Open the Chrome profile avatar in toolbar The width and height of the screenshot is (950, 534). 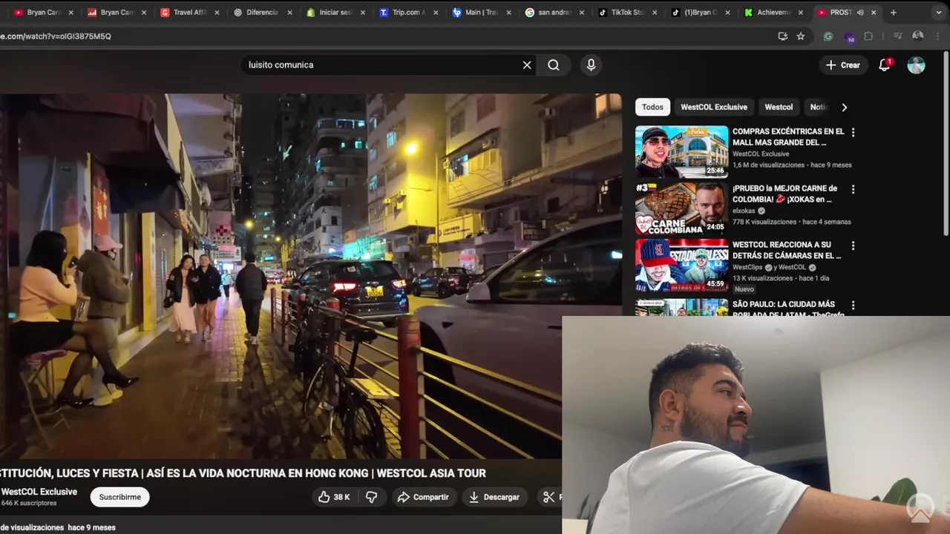(918, 36)
